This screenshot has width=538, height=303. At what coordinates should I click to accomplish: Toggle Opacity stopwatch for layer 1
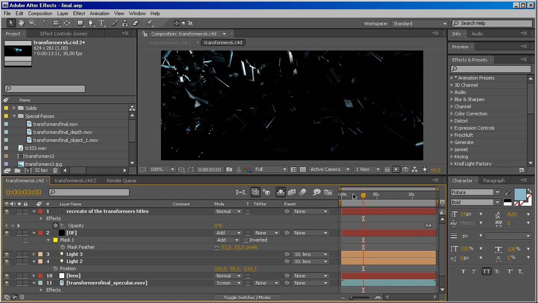click(x=55, y=226)
